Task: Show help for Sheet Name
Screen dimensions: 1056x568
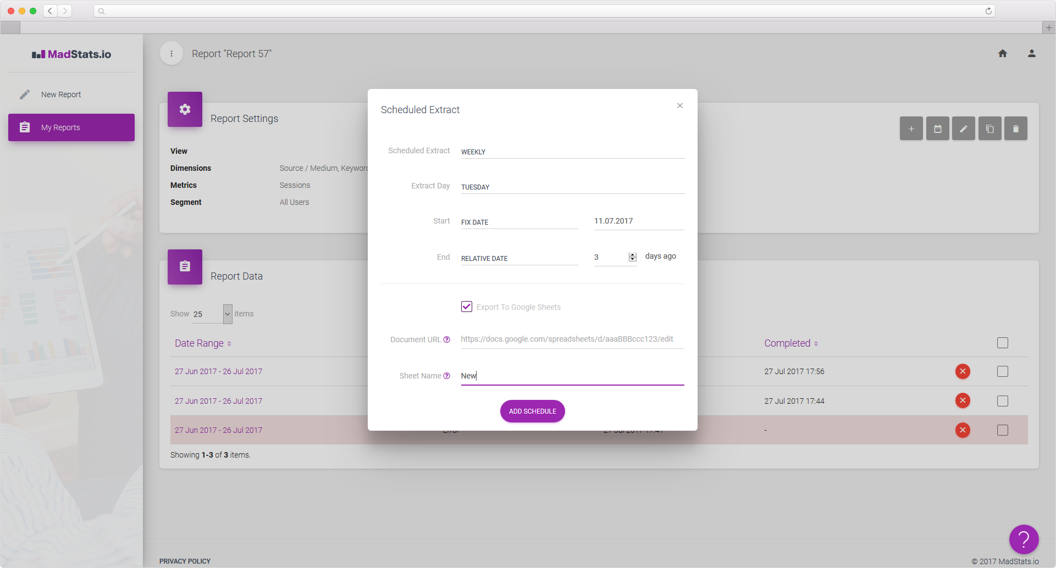Action: [447, 376]
